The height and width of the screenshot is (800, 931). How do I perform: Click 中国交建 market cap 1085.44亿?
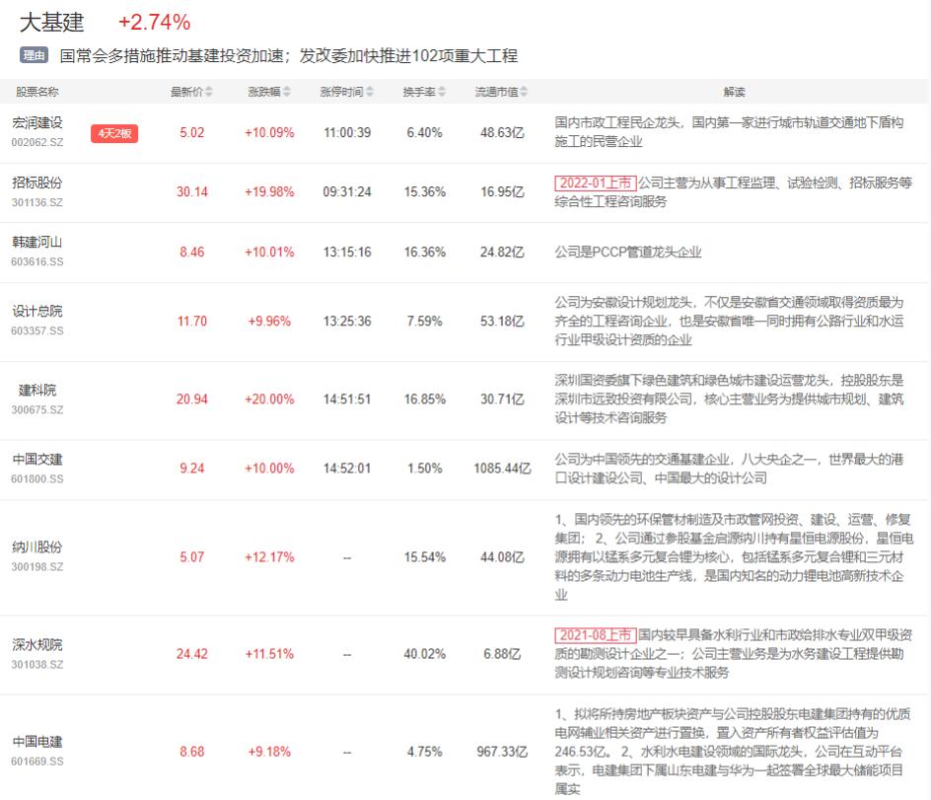point(502,469)
